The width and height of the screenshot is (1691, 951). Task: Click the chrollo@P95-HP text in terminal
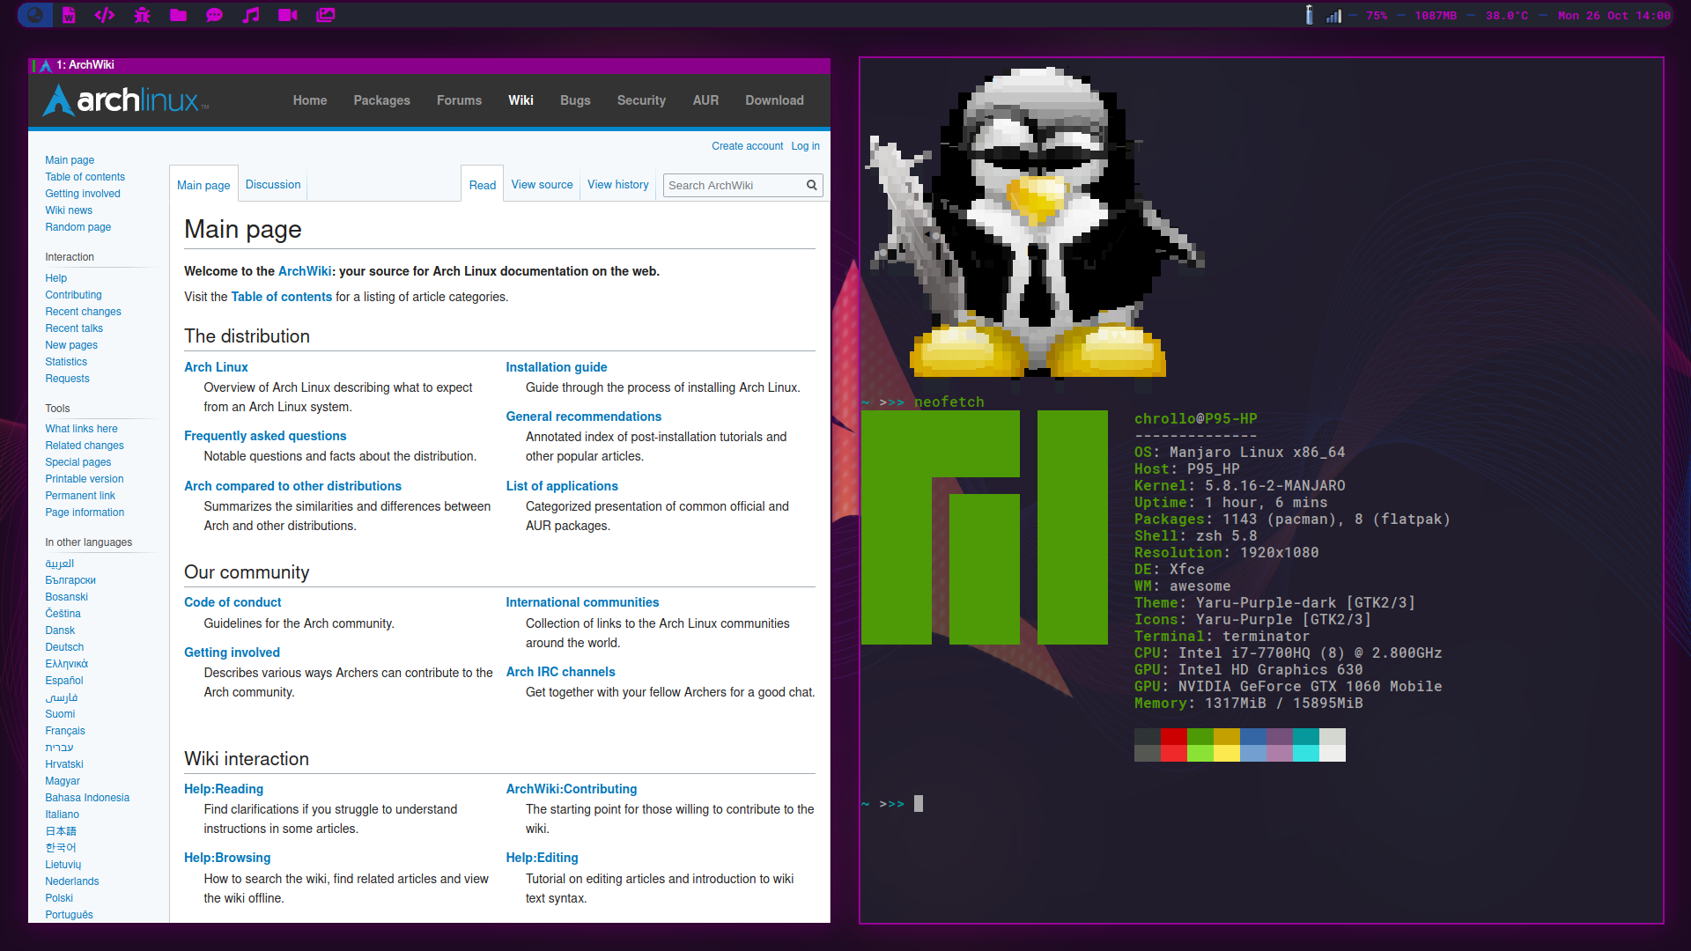click(1196, 419)
